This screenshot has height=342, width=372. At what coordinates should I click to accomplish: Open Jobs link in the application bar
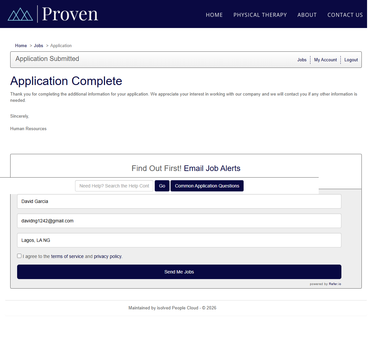pos(302,60)
